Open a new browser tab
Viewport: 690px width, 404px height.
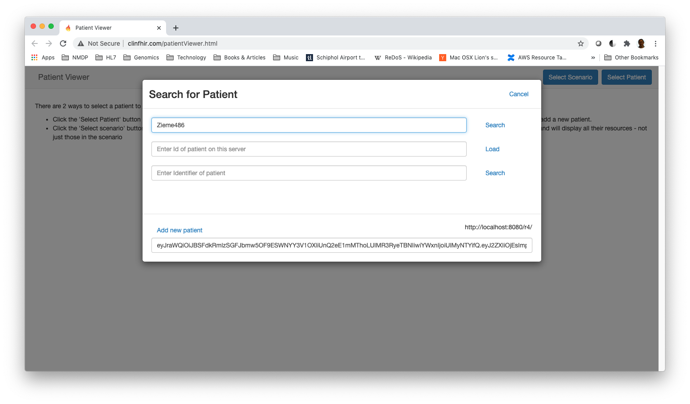tap(175, 27)
